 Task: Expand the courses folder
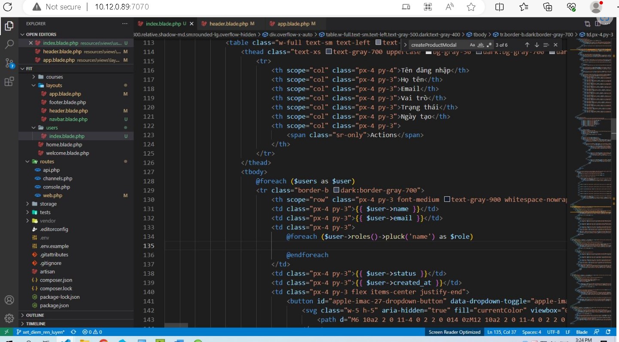pos(54,77)
